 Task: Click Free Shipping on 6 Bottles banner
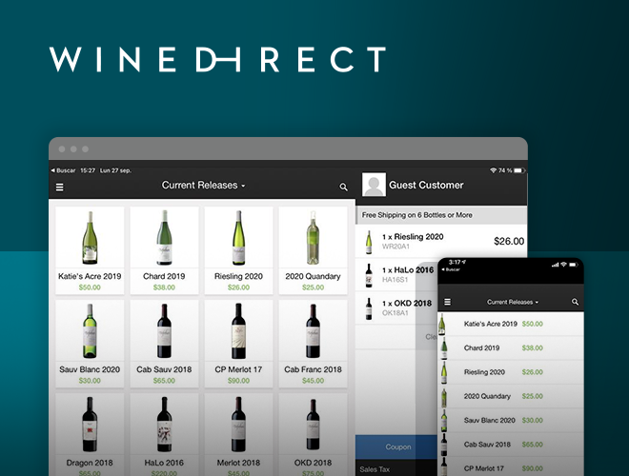coord(441,215)
